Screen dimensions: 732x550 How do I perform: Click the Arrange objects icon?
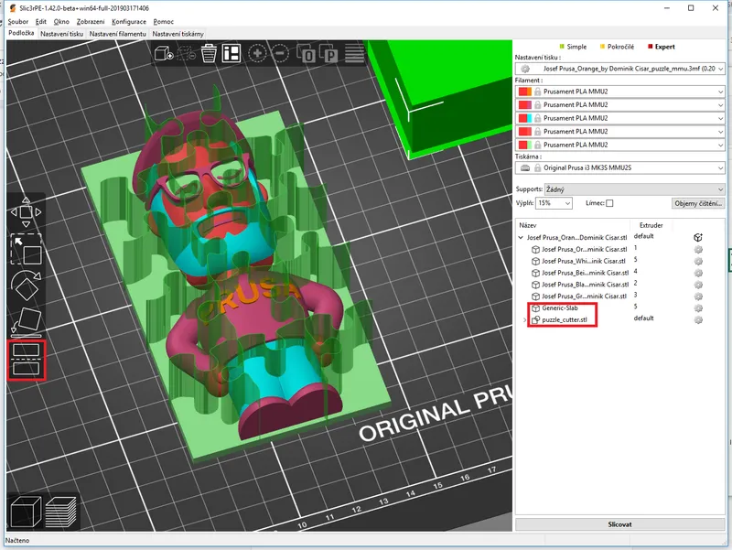tap(231, 54)
